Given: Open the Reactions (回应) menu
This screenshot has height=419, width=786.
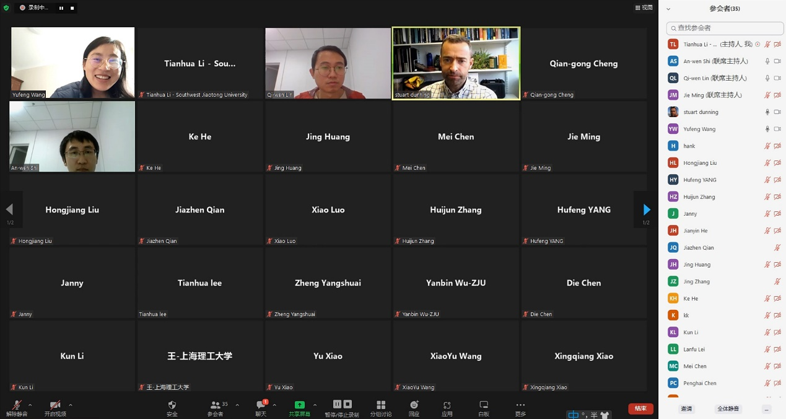Looking at the screenshot, I should (x=414, y=405).
